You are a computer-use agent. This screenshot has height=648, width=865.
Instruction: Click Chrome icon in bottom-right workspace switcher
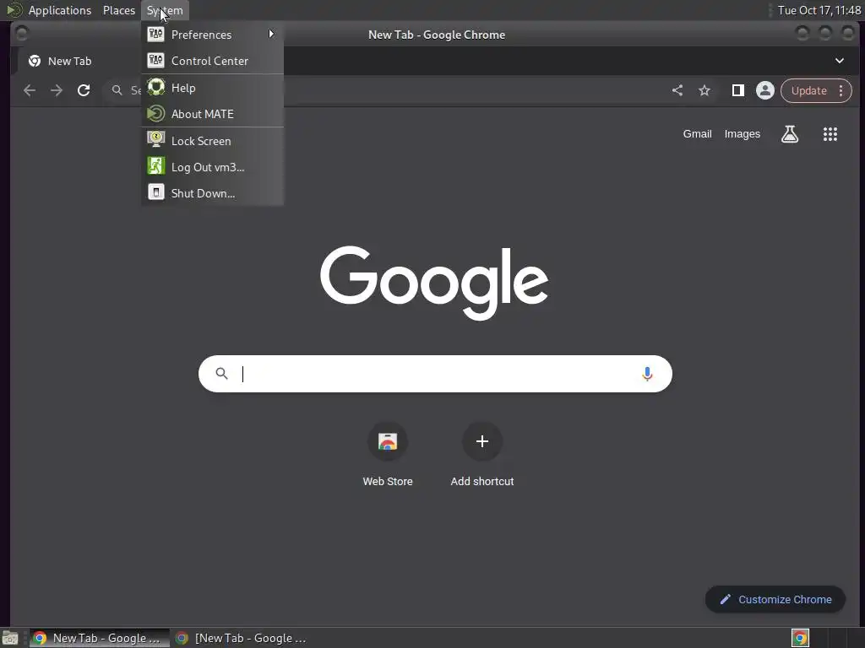[x=800, y=638]
